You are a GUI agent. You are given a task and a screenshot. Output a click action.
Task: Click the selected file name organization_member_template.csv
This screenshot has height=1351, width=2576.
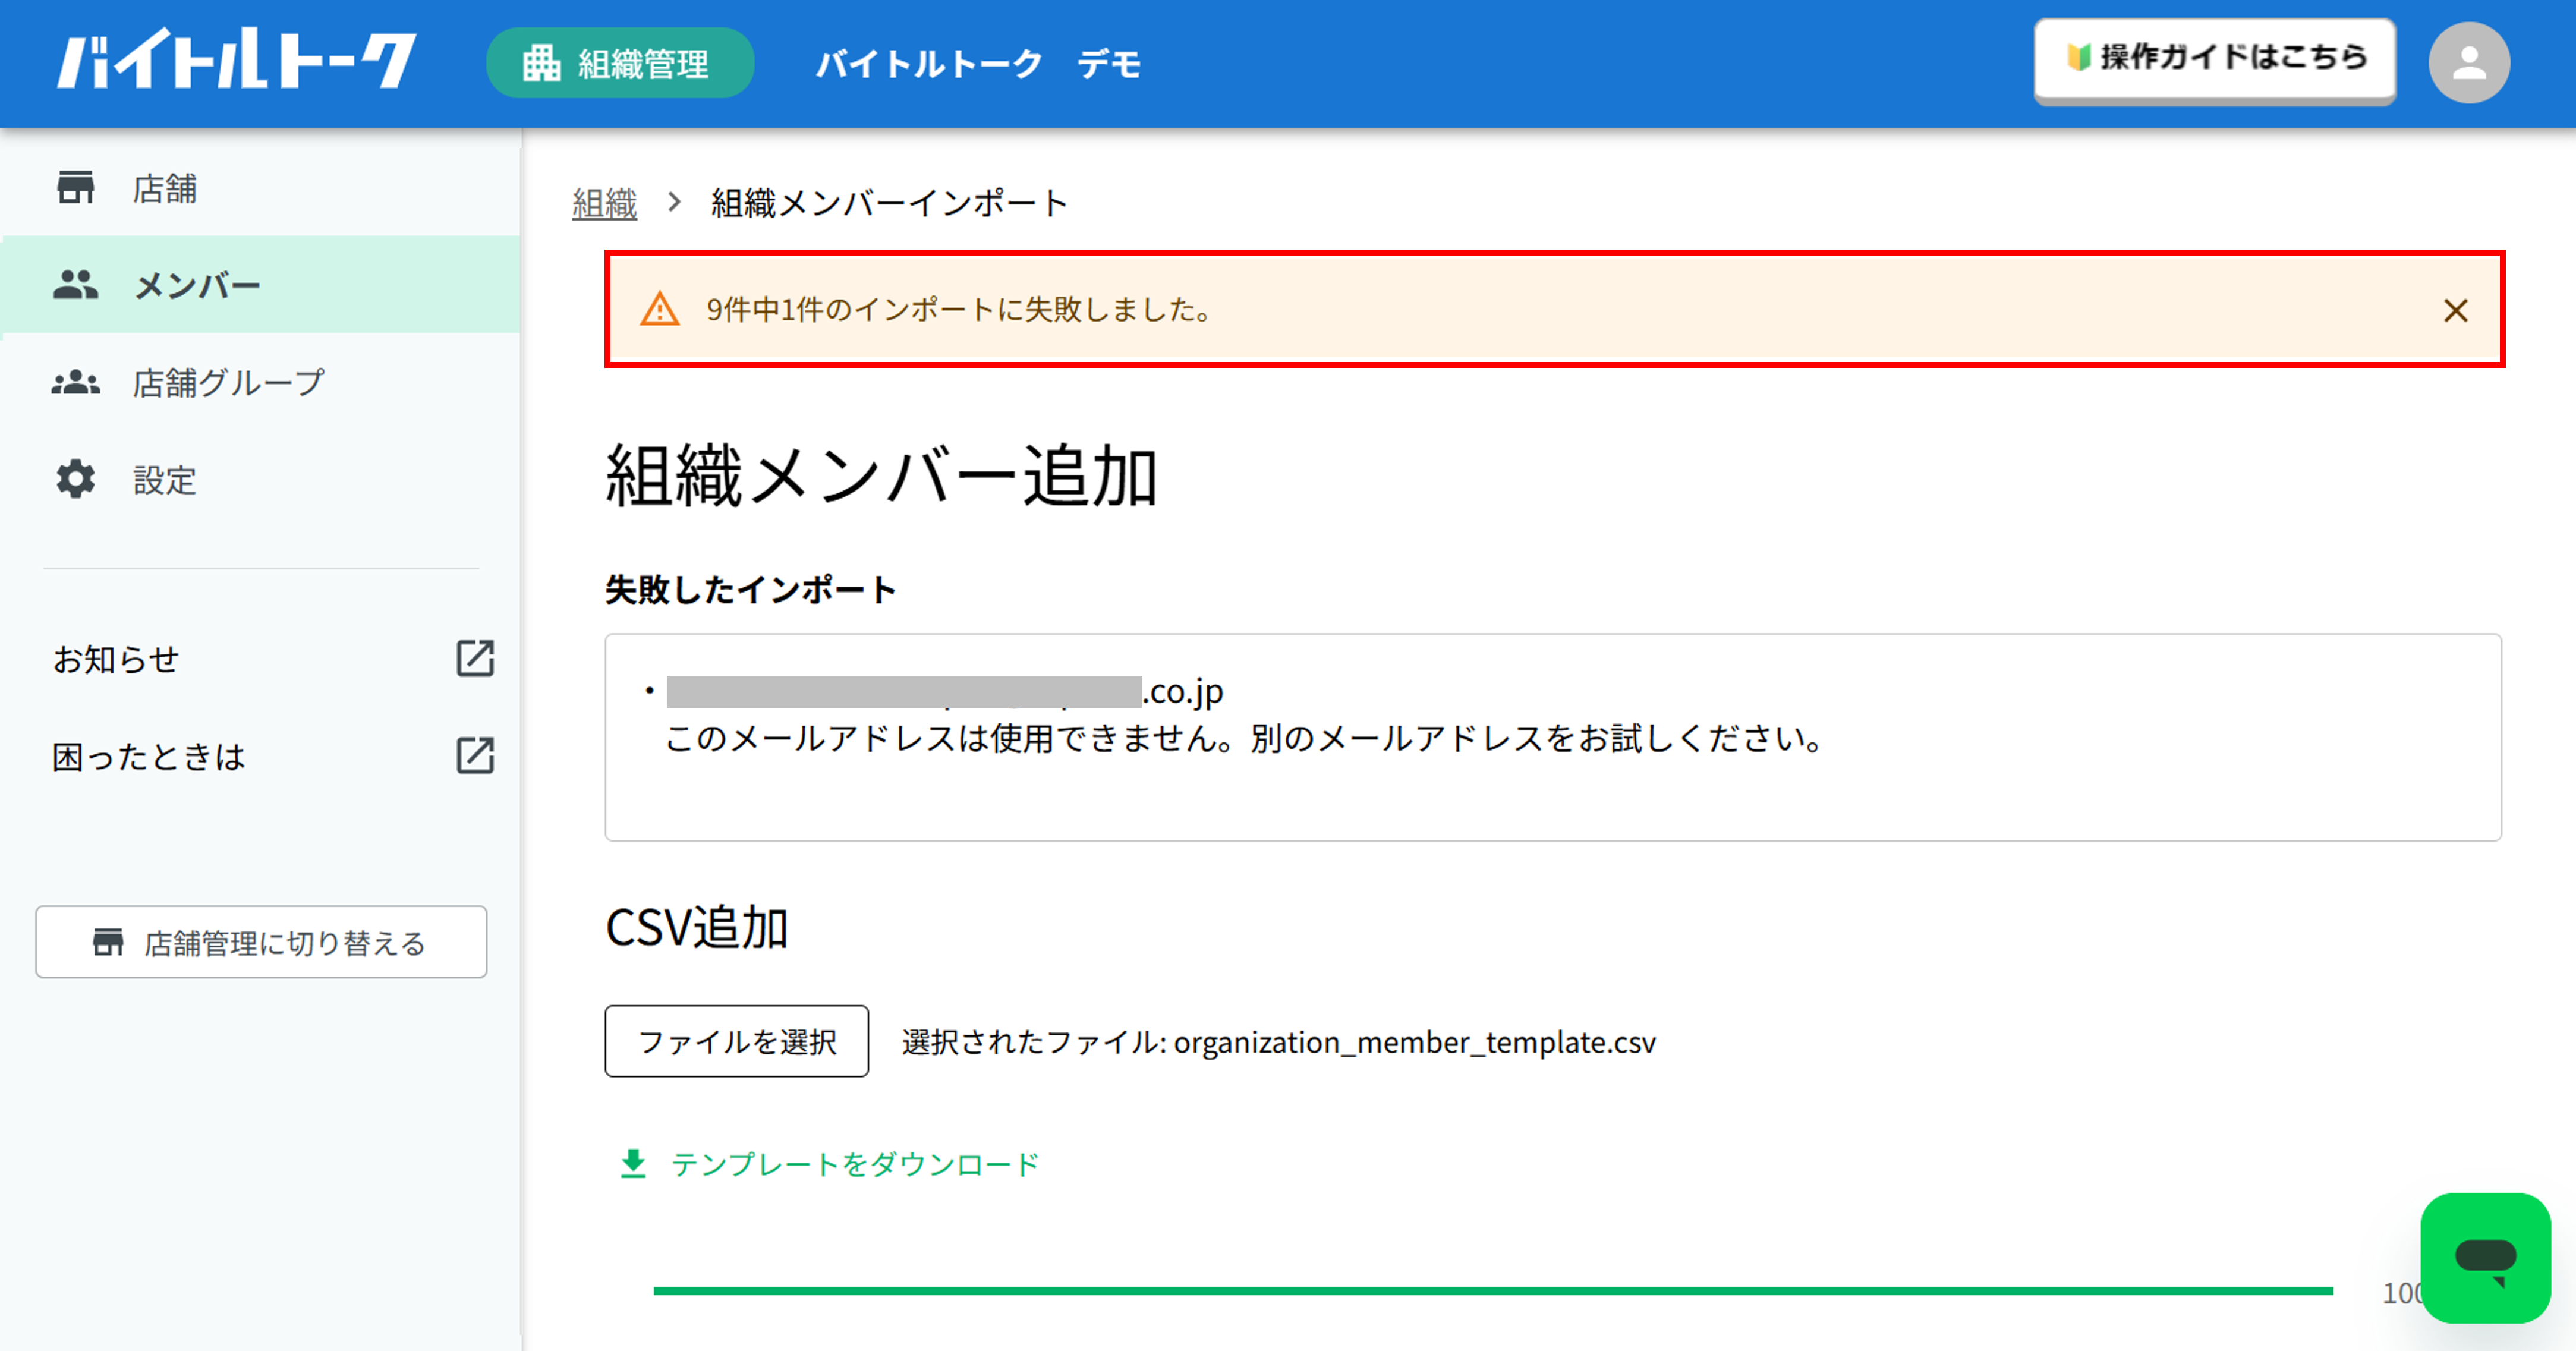point(1415,1042)
